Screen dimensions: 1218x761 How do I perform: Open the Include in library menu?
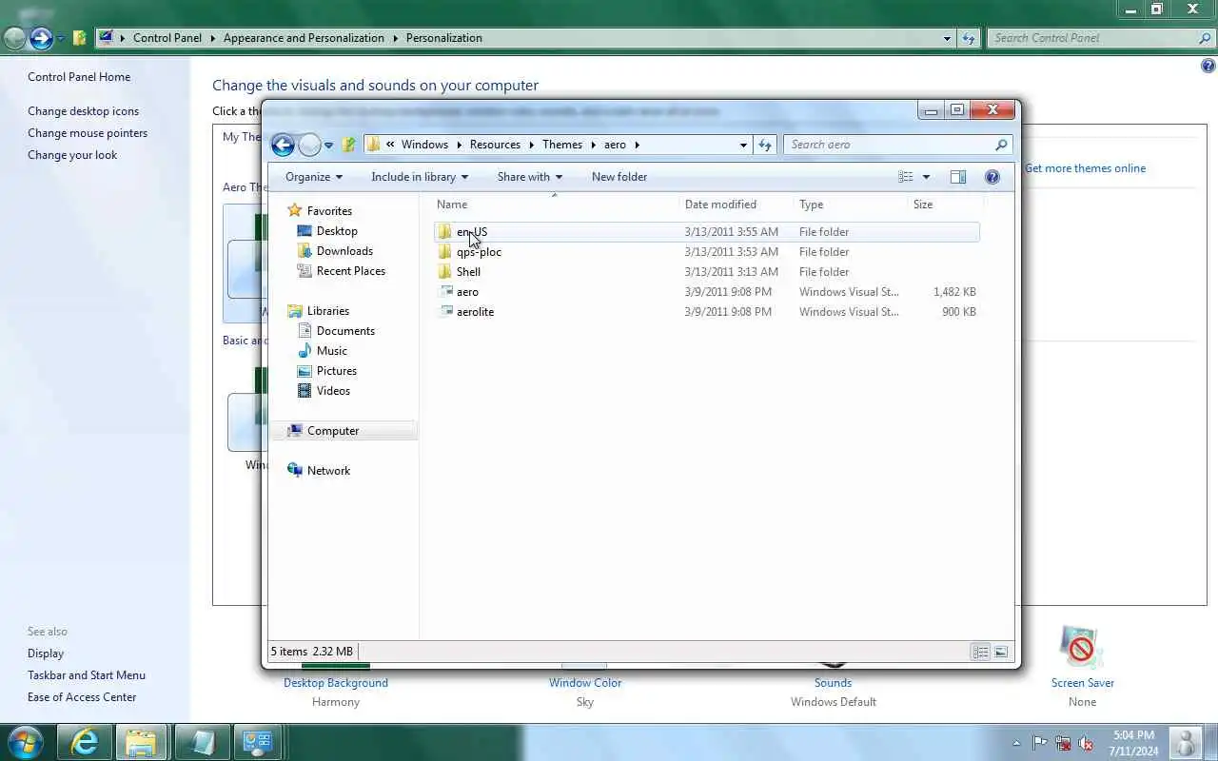420,177
